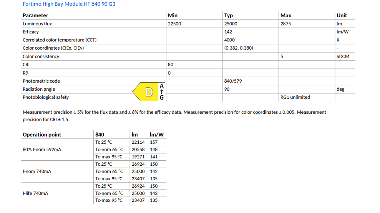
Task: Click the Operation point header
Action: click(x=42, y=135)
